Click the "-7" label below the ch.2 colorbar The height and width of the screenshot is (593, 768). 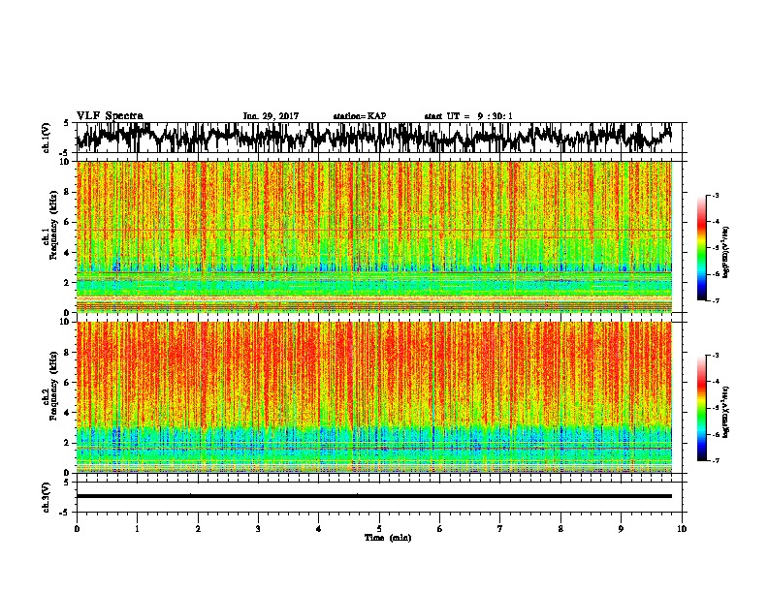[716, 460]
